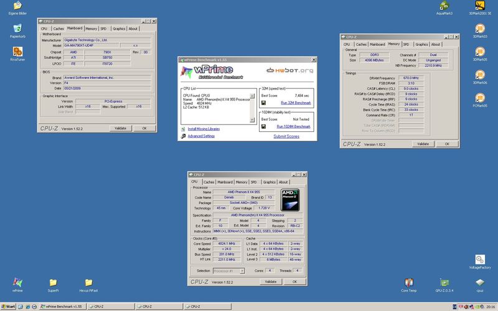This screenshot has height=311, width=498.
Task: Click the Show Desktop quick launch icon
Action: tap(21, 307)
